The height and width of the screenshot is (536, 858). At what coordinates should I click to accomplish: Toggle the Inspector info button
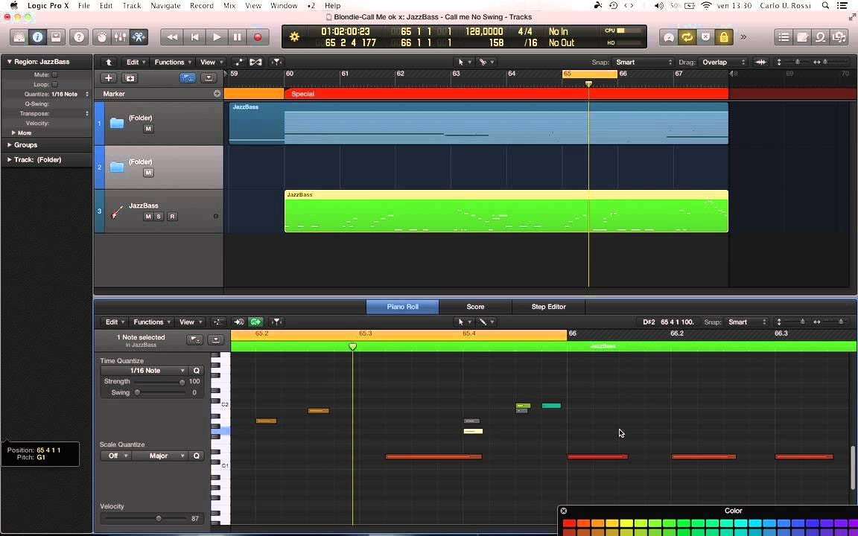[37, 36]
